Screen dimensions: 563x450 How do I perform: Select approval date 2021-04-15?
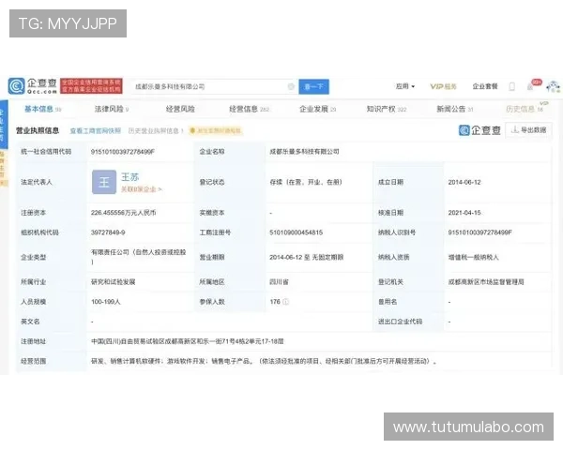(464, 213)
